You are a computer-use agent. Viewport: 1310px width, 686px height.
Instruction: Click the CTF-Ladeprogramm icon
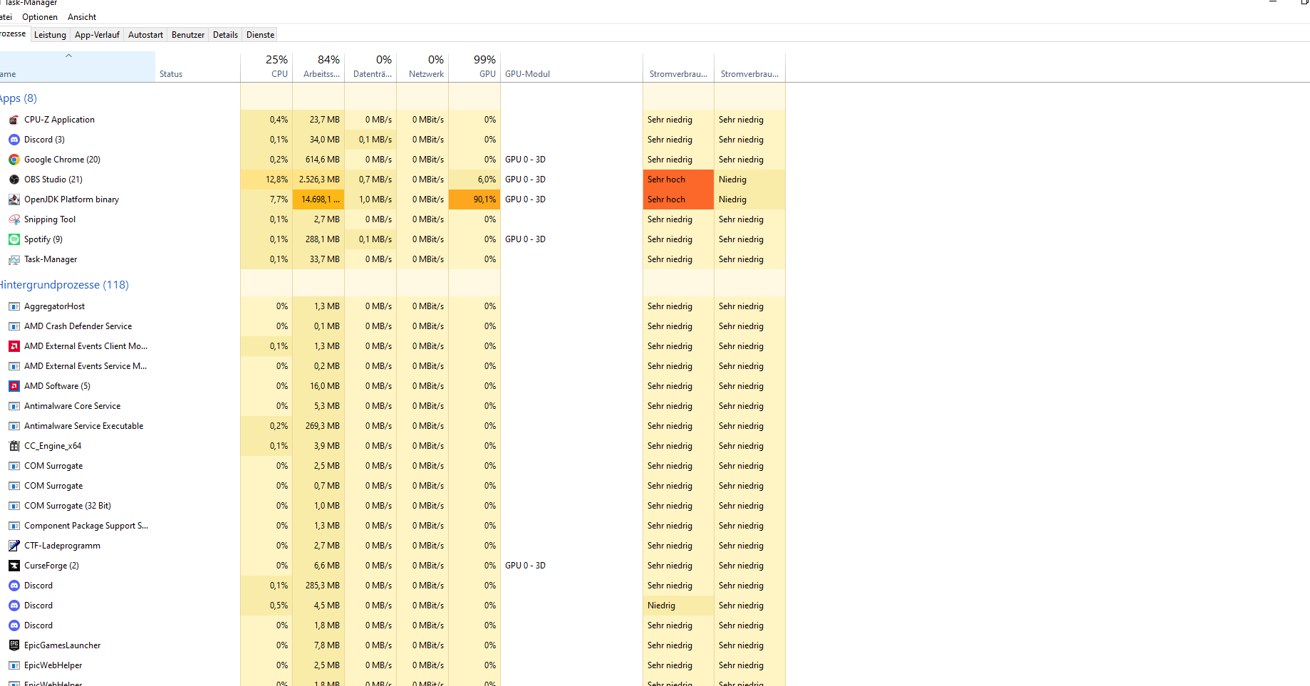point(14,546)
